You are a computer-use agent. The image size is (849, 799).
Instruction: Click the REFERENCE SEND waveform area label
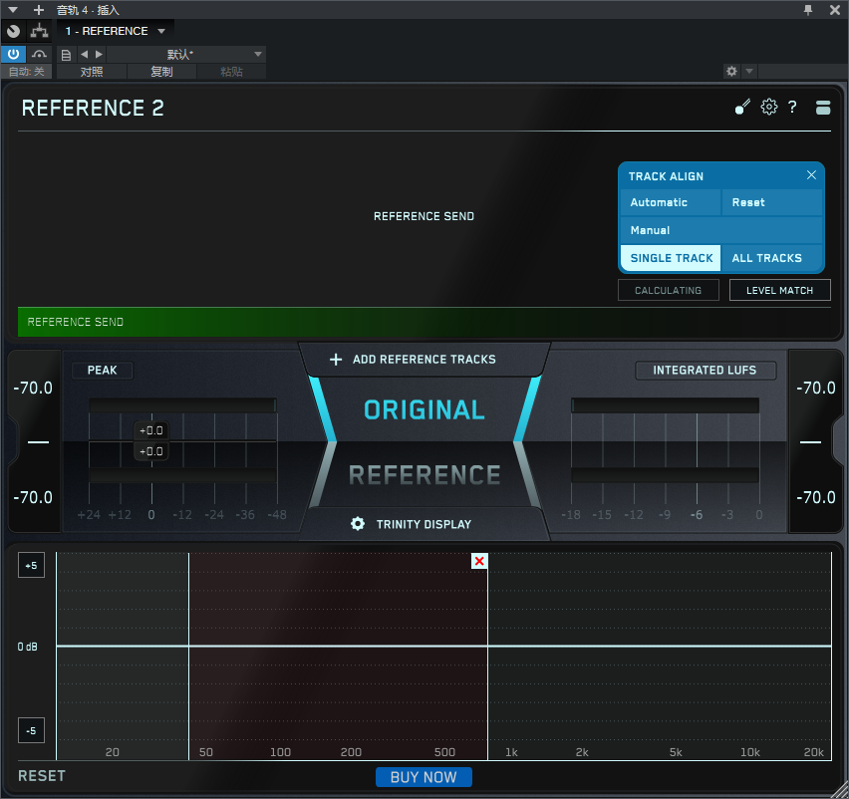pos(424,216)
